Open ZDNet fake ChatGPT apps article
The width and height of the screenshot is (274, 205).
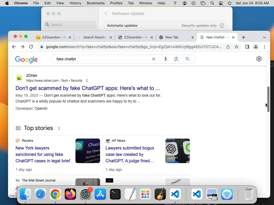coord(87,88)
